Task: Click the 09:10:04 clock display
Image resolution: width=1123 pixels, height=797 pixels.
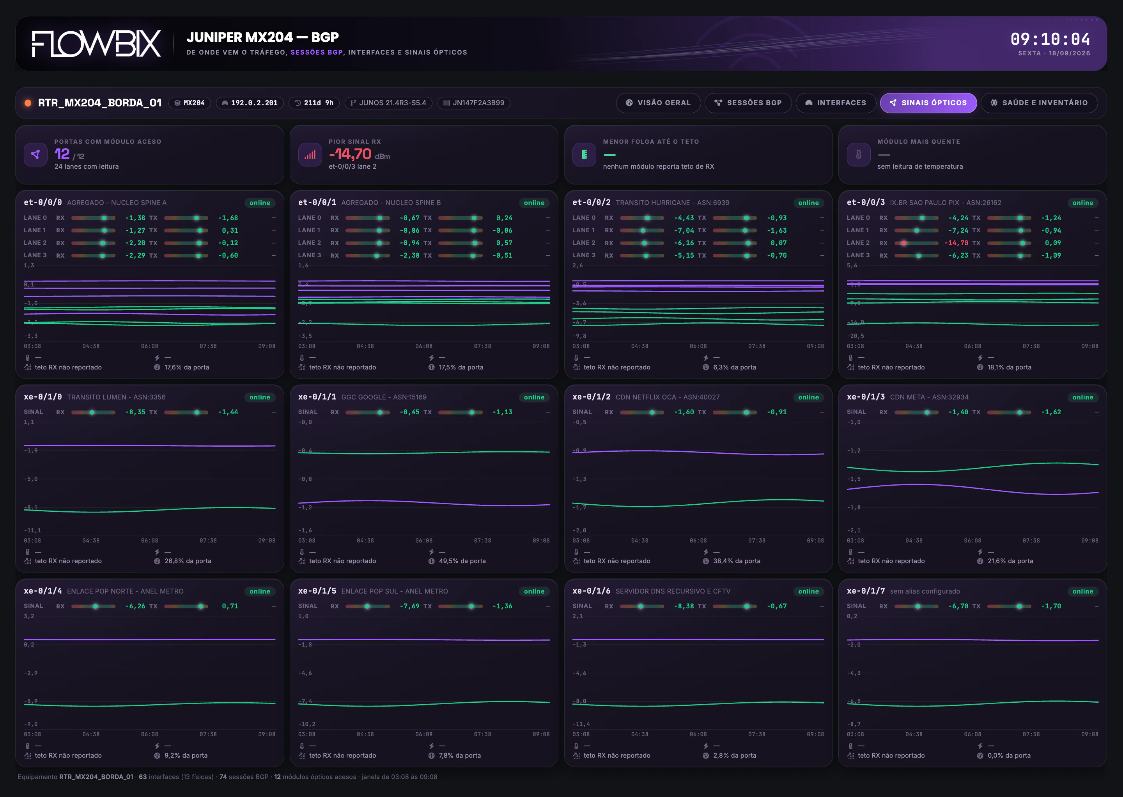Action: click(x=1050, y=39)
